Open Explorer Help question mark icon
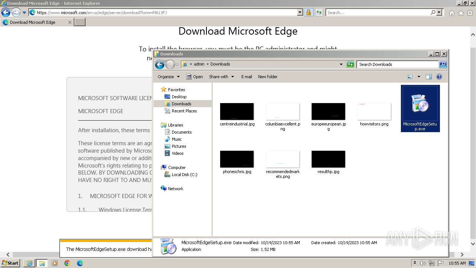The width and height of the screenshot is (476, 268). [439, 77]
